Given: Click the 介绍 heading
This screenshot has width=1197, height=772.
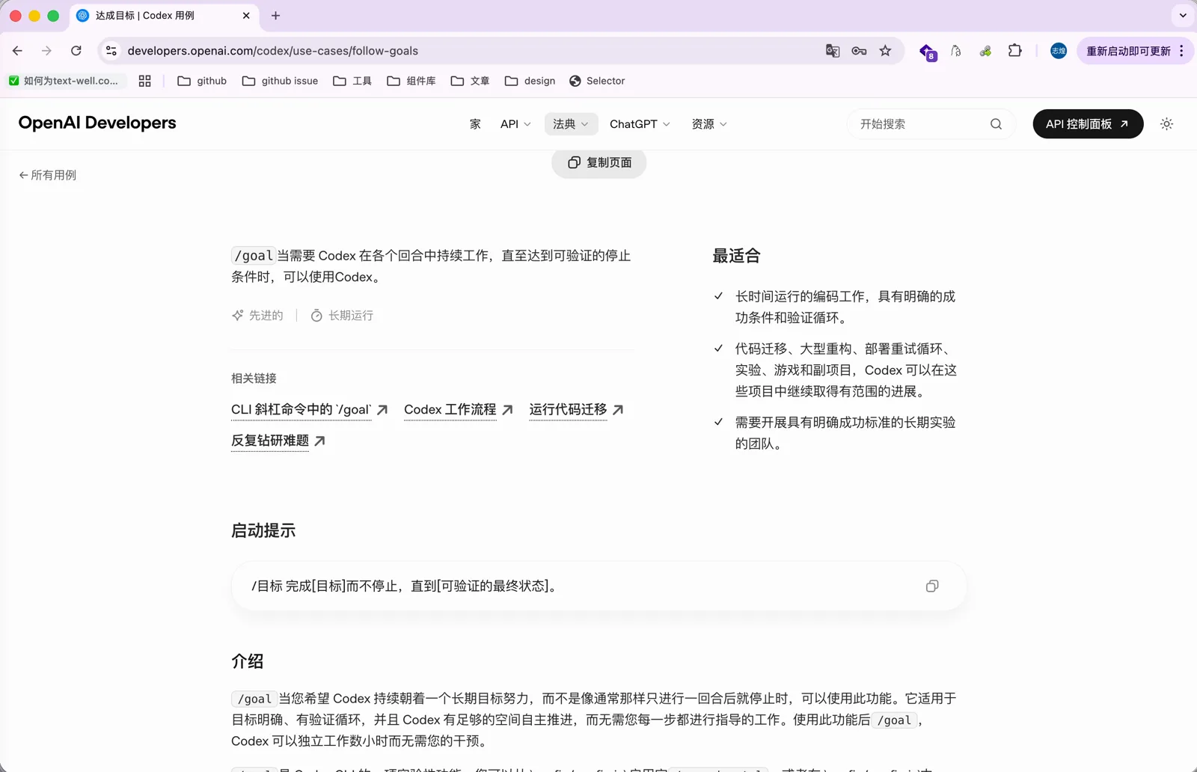Looking at the screenshot, I should tap(248, 661).
